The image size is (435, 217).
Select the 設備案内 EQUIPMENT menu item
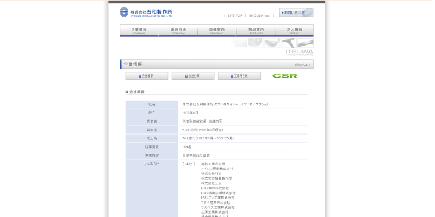[217, 30]
